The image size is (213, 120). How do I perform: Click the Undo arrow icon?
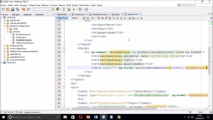[24, 9]
